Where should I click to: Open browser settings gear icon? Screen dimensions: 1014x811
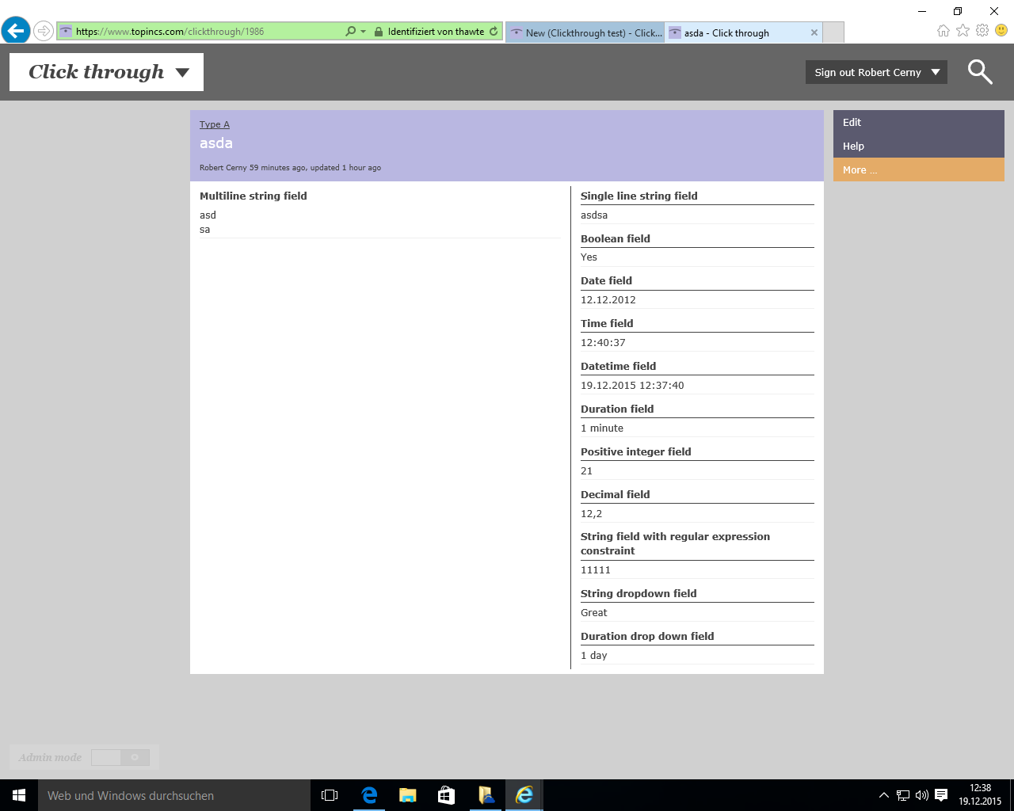[982, 31]
